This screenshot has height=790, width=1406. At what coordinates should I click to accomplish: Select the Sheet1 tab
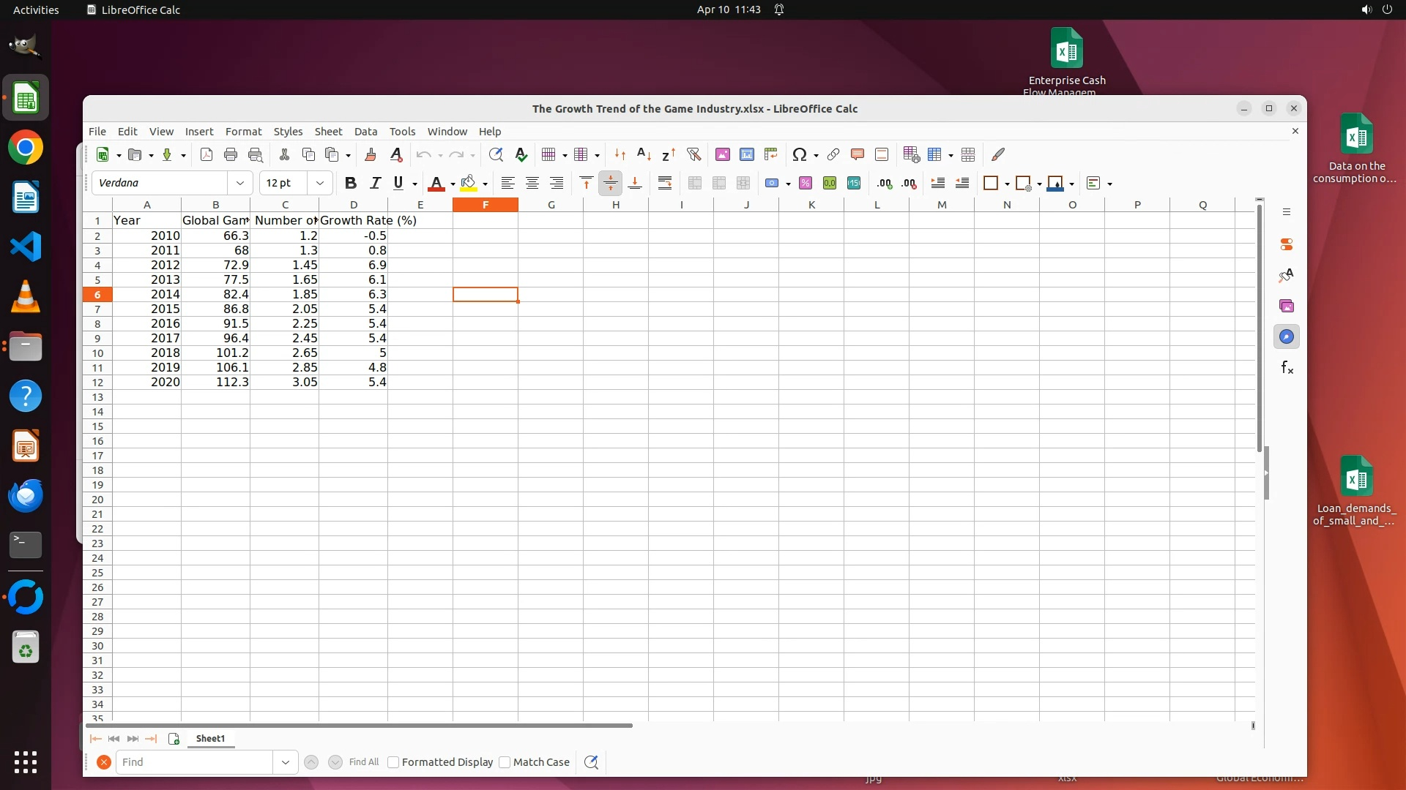click(x=210, y=739)
